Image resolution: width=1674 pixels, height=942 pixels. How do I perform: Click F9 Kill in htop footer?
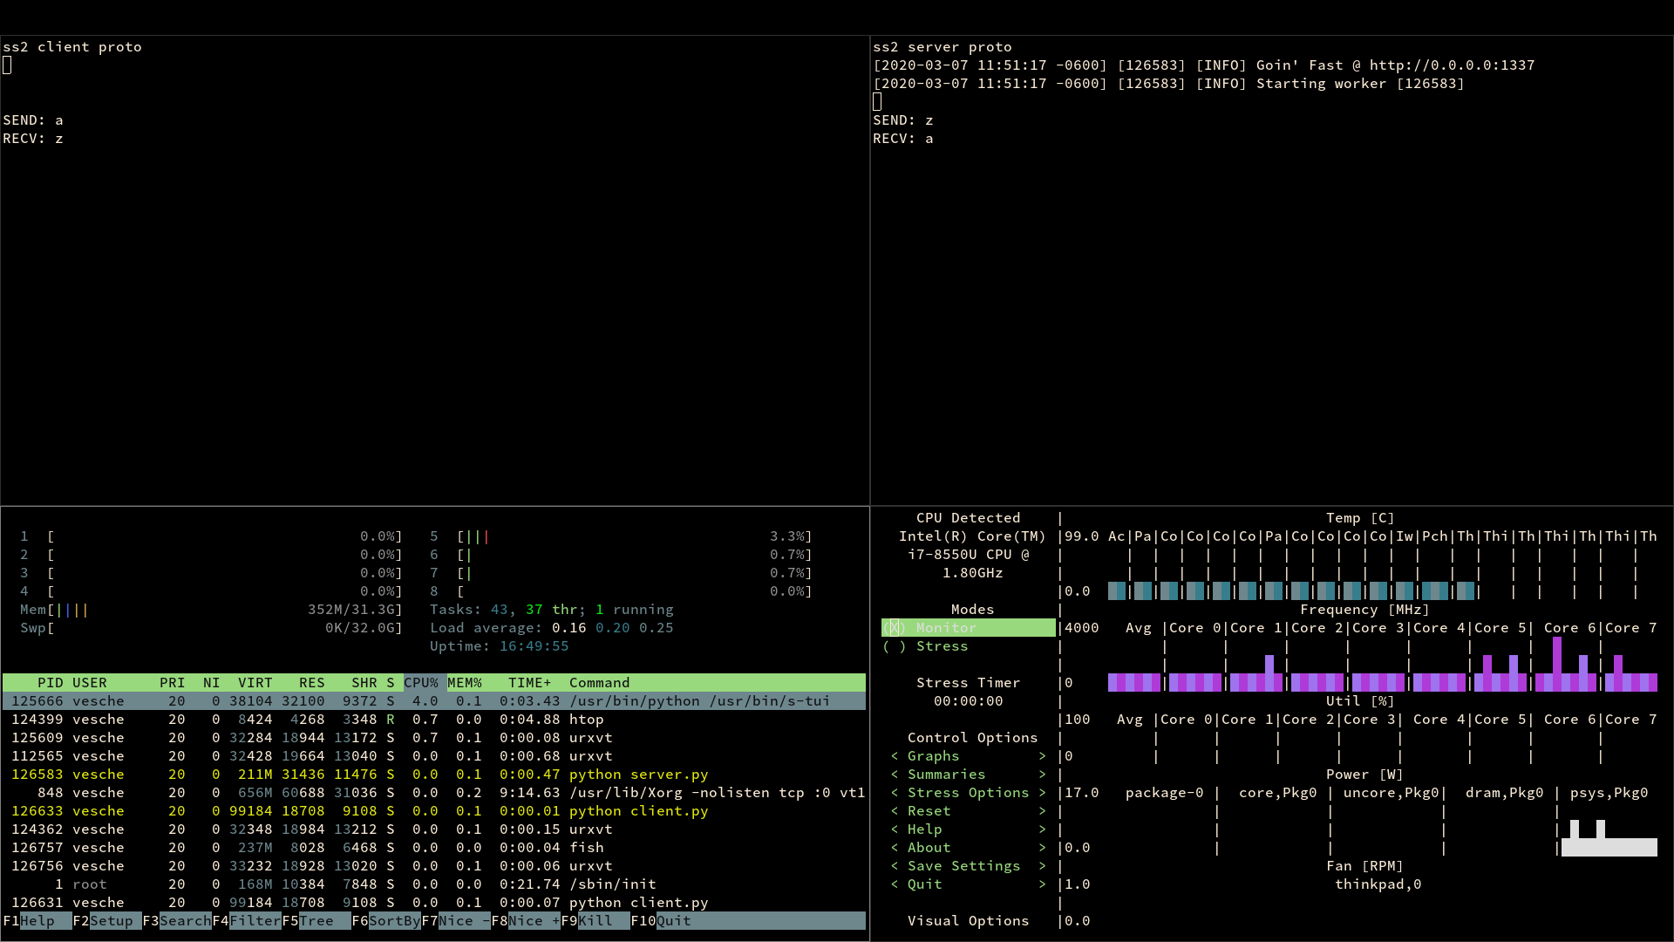pos(595,921)
